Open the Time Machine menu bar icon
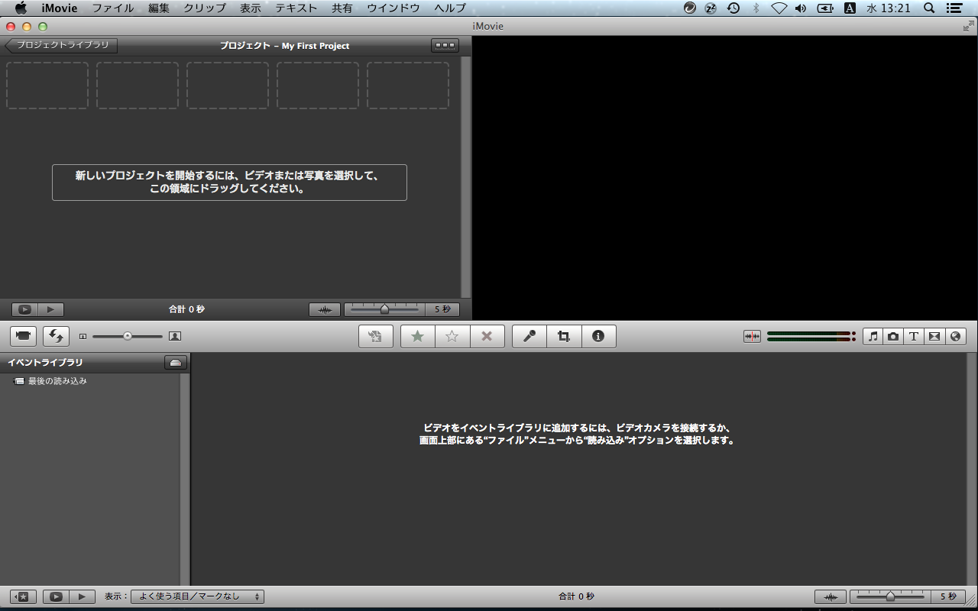 [733, 8]
